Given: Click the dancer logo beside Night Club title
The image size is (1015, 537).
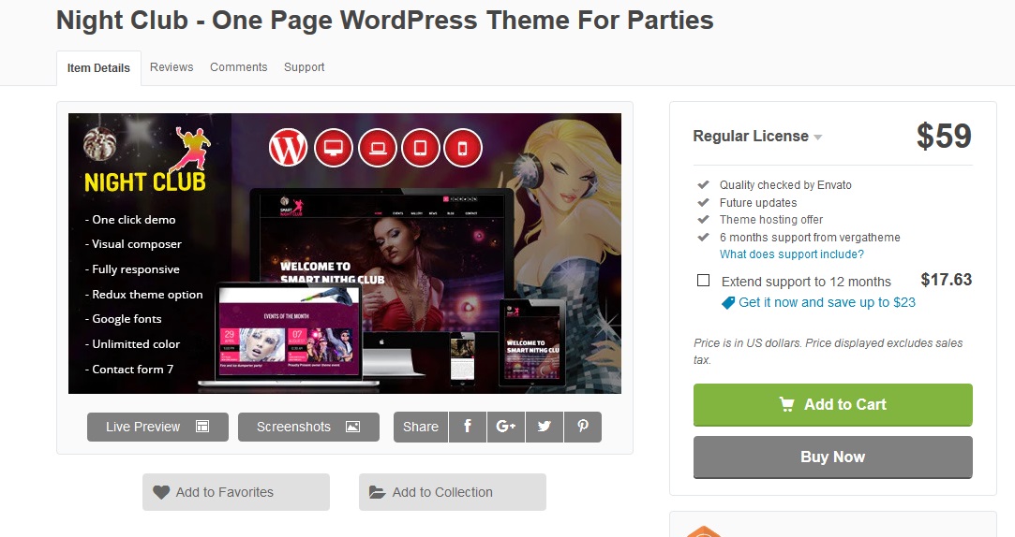Looking at the screenshot, I should click(192, 149).
